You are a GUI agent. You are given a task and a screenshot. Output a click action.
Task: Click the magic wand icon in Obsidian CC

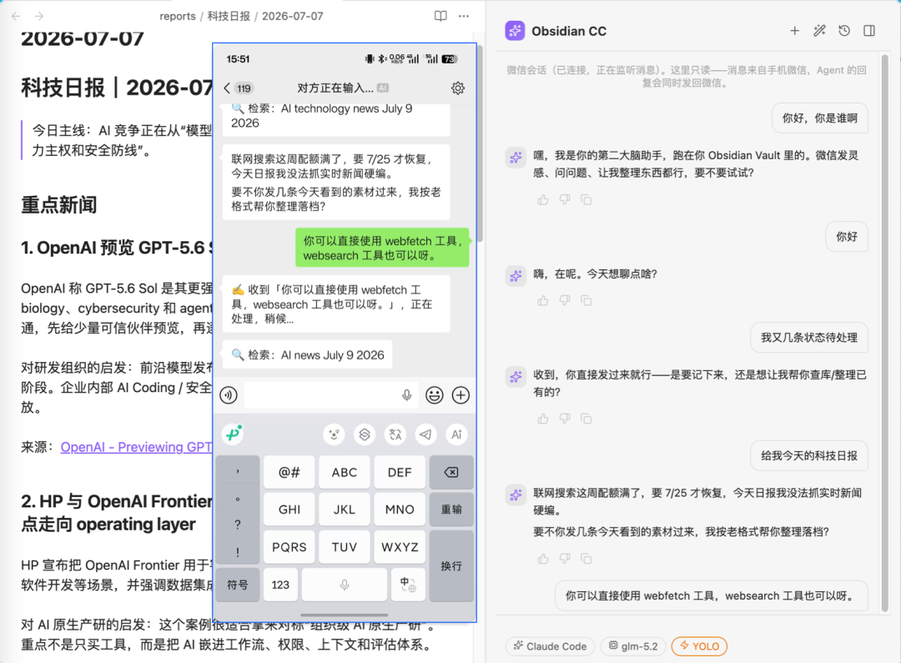coord(819,31)
